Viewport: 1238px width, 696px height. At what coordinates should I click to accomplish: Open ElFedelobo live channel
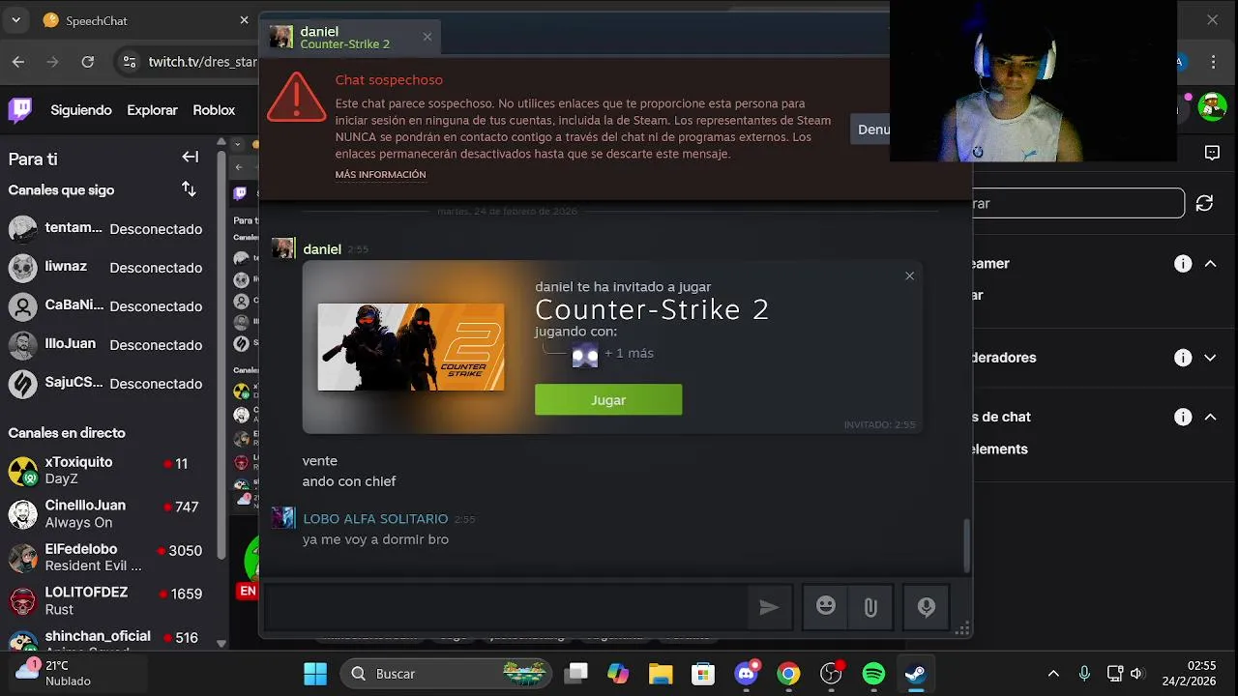coord(106,558)
